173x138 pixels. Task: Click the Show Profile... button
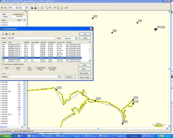[84, 73]
